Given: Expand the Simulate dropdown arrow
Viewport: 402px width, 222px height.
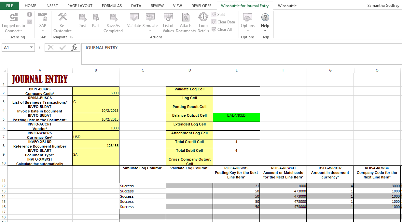Looking at the screenshot, I should coord(150,31).
